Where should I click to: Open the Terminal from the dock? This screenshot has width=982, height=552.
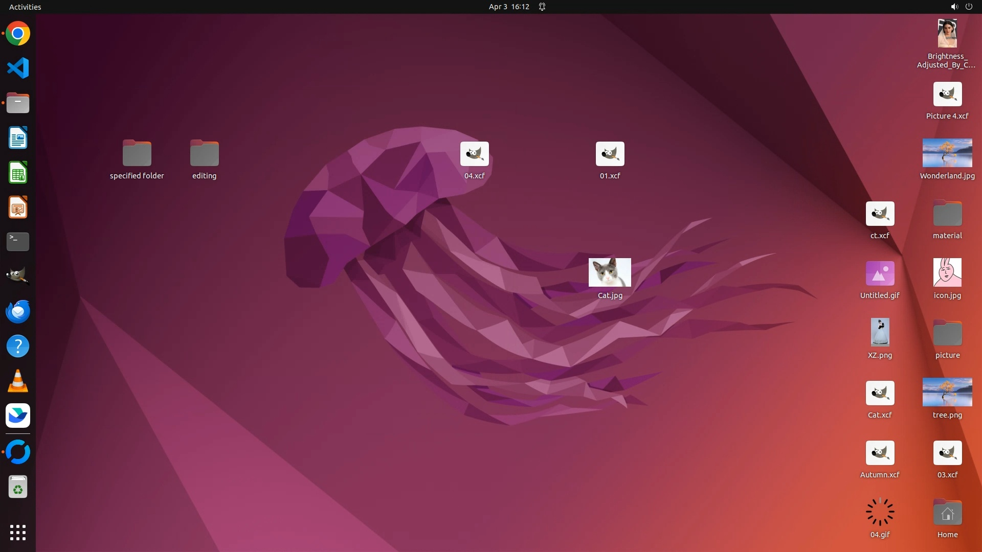18,242
